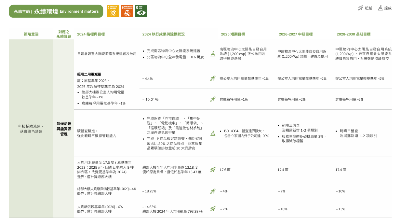401x224 pixels.
Task: Click the rocket icon beside 超越 legend
Action: tap(360, 8)
